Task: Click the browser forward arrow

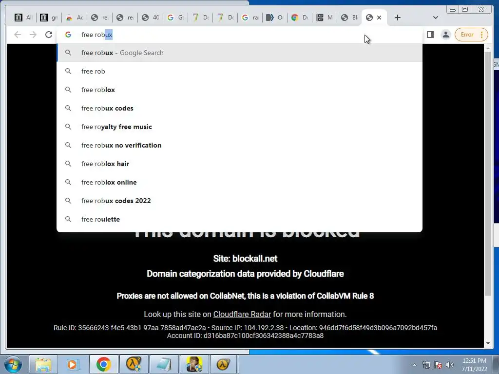Action: click(33, 35)
